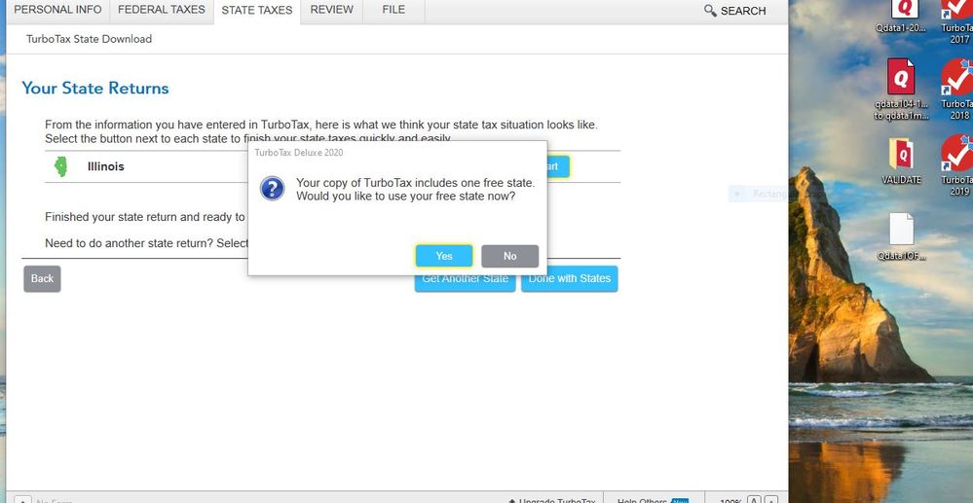The width and height of the screenshot is (973, 503).
Task: Open the VALIDATE folder on desktop
Action: coord(902,161)
